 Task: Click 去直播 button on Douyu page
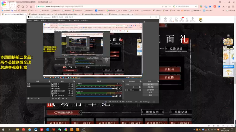169,77
